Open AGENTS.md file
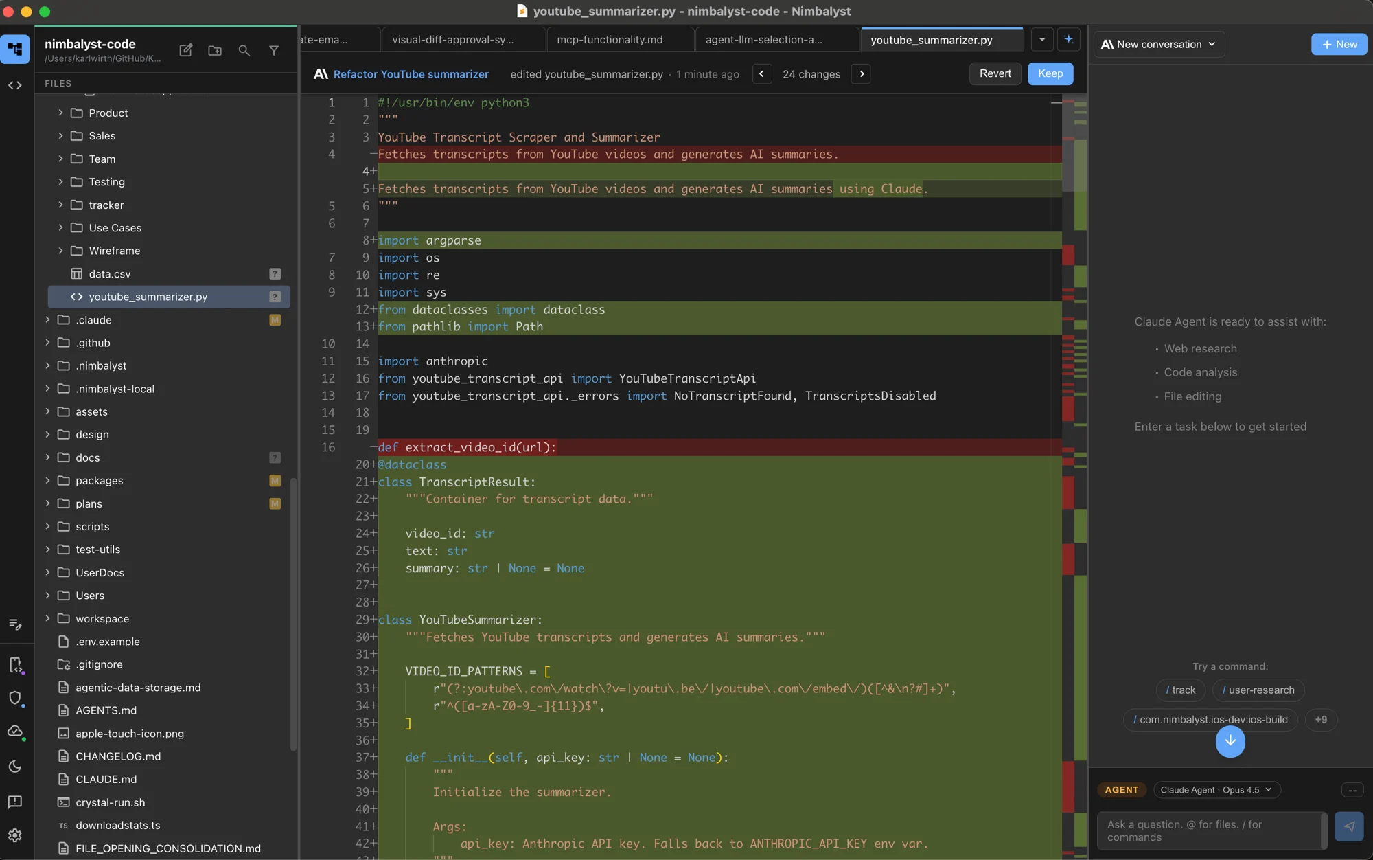This screenshot has width=1373, height=860. pos(106,710)
